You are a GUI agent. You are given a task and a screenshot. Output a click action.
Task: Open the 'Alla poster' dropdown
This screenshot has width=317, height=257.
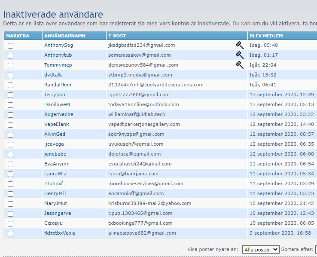261,250
